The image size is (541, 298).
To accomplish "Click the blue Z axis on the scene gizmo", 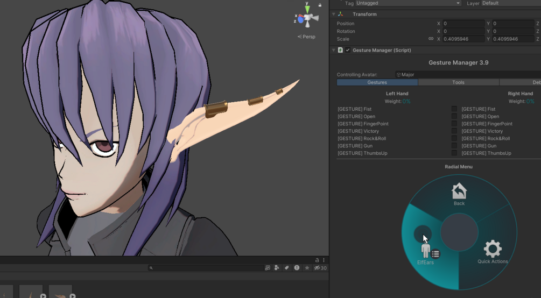I will [300, 20].
